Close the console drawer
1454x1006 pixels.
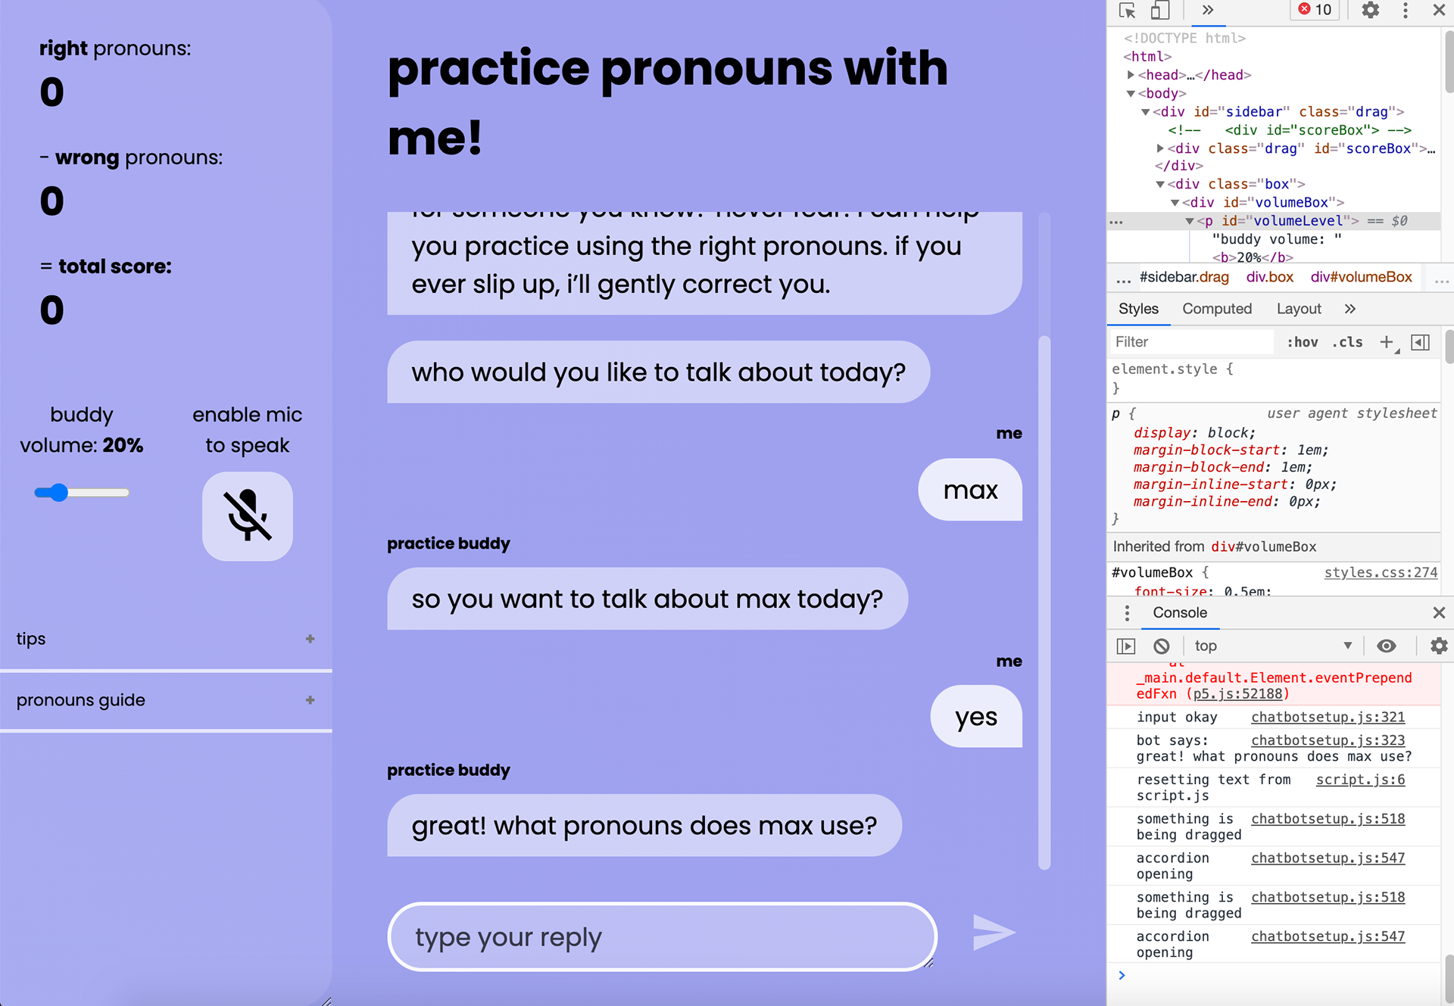(1439, 612)
